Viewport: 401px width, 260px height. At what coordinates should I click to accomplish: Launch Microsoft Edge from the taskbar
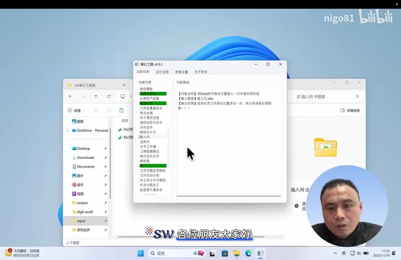coord(248,253)
